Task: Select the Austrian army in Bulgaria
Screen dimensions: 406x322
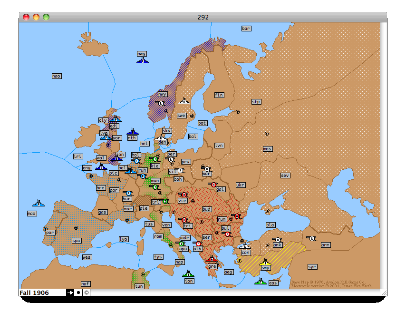Action: click(x=227, y=234)
